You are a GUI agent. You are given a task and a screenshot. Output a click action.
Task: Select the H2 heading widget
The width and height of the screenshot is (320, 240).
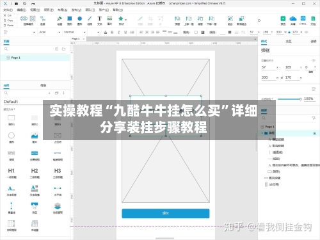35,173
